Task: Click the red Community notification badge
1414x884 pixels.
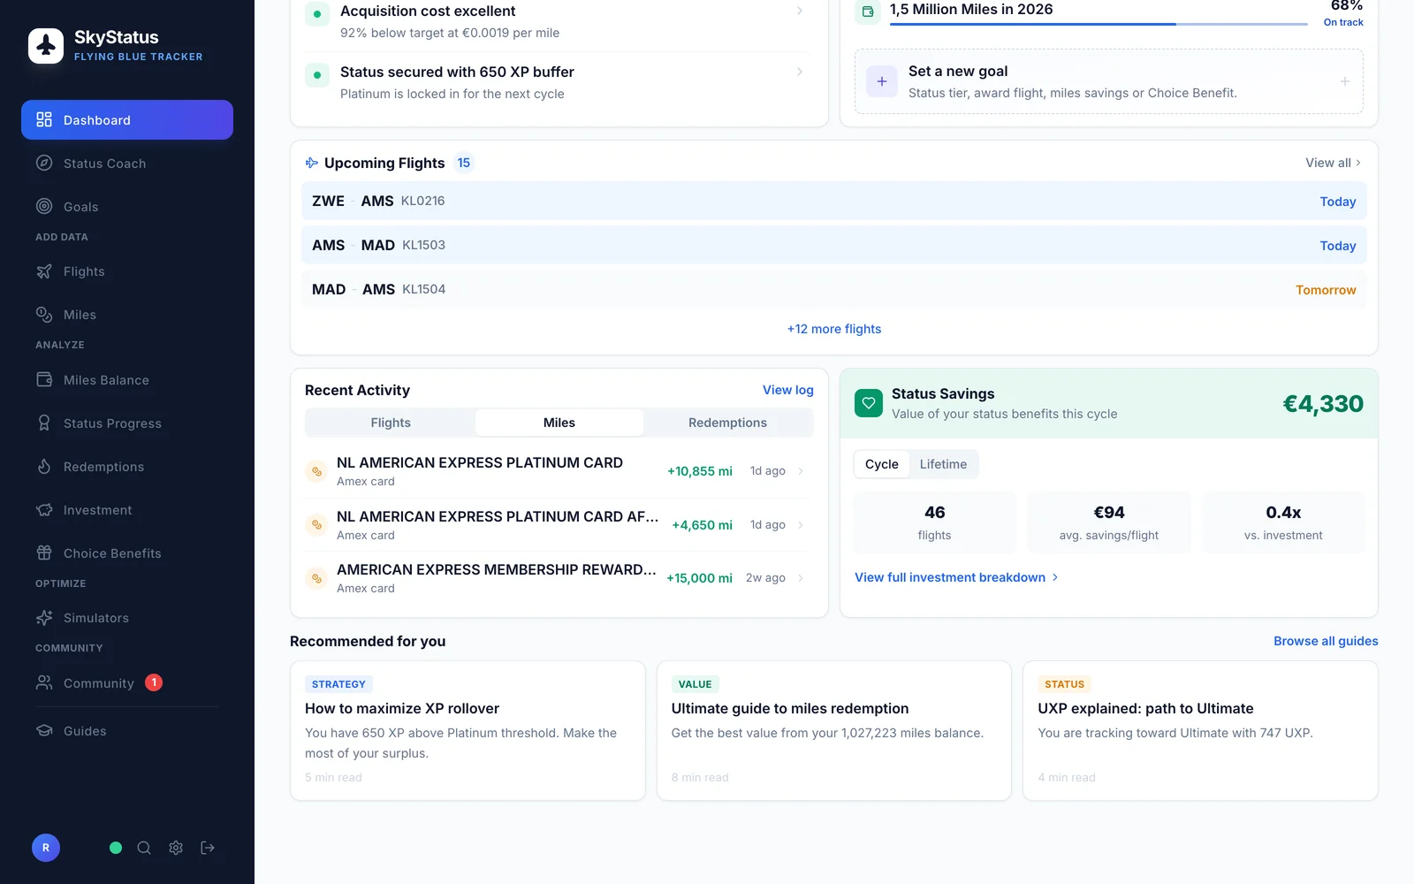Action: click(154, 682)
